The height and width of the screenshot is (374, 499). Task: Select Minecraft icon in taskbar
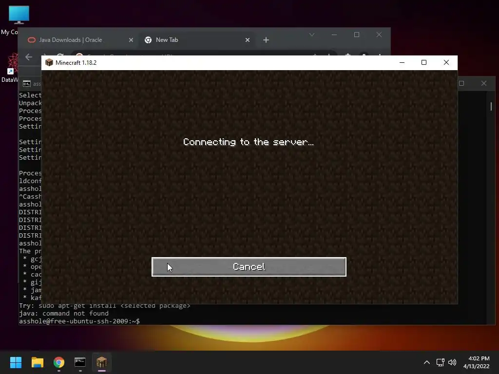[101, 362]
